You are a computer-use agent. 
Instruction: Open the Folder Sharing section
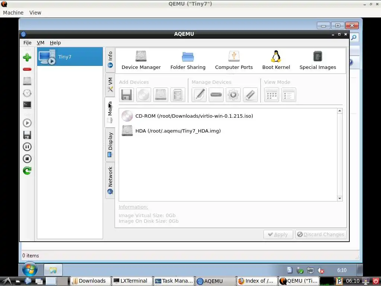(x=188, y=60)
